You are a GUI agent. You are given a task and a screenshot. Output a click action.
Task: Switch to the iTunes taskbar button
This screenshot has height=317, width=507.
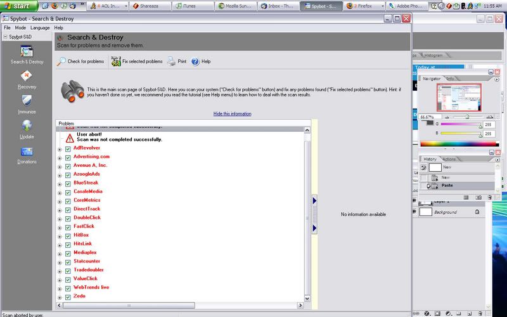tap(193, 6)
